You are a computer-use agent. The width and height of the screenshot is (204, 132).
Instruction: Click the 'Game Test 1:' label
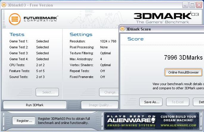click(19, 41)
